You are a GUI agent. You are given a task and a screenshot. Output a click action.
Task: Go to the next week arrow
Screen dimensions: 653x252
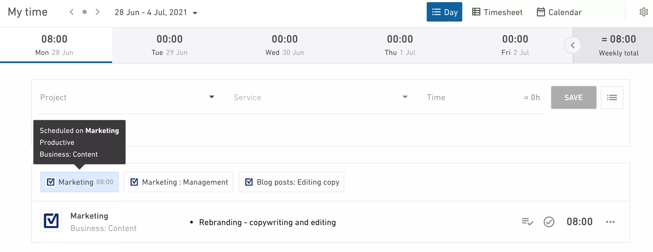98,12
